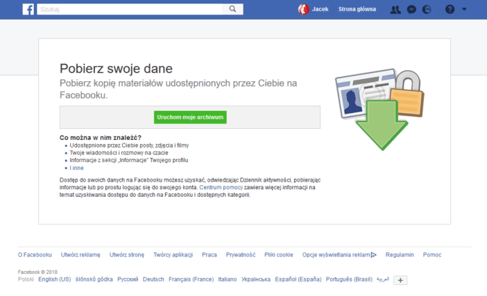Open Opcje wyświetlania reklam link
Screen dimensions: 487x296
coord(336,254)
